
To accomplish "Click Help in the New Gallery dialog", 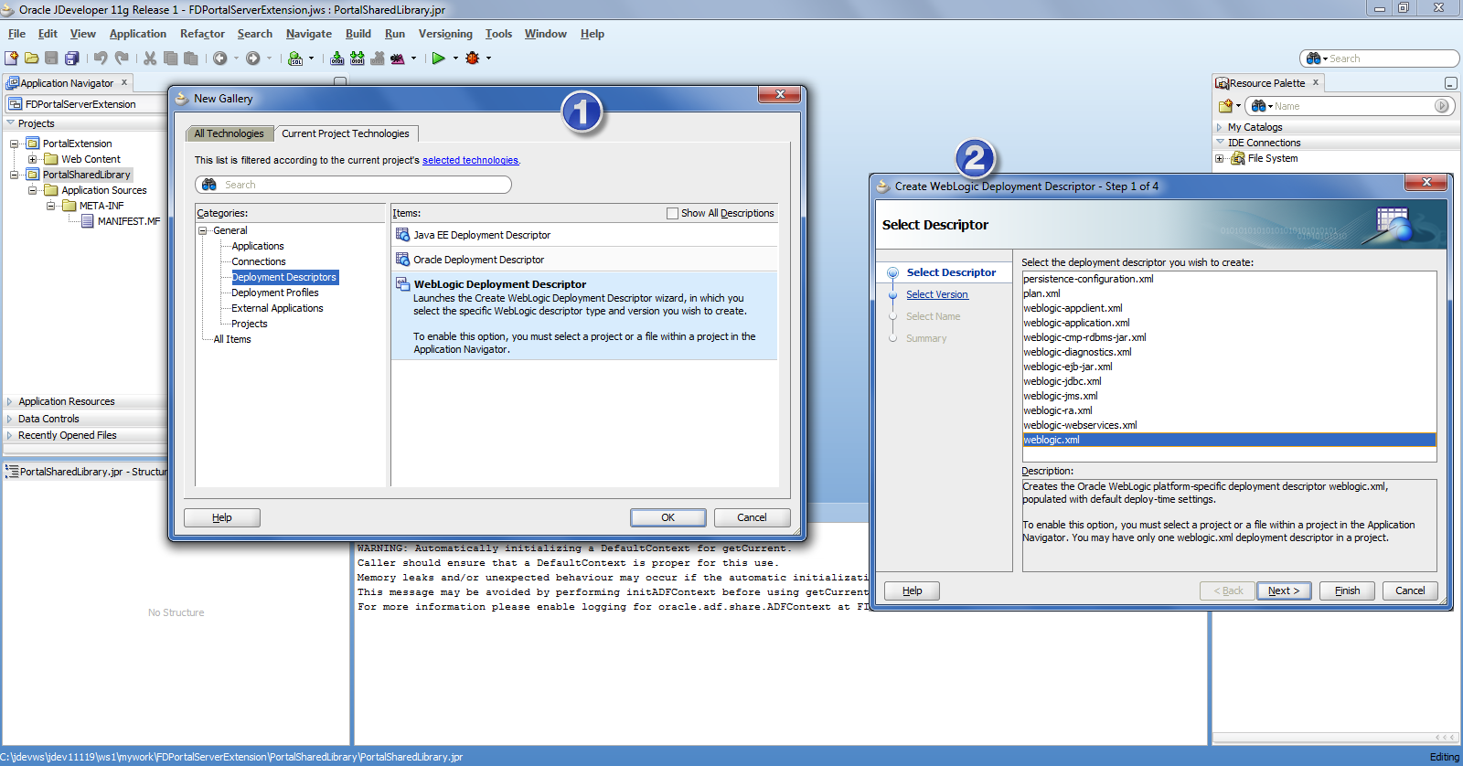I will click(222, 517).
